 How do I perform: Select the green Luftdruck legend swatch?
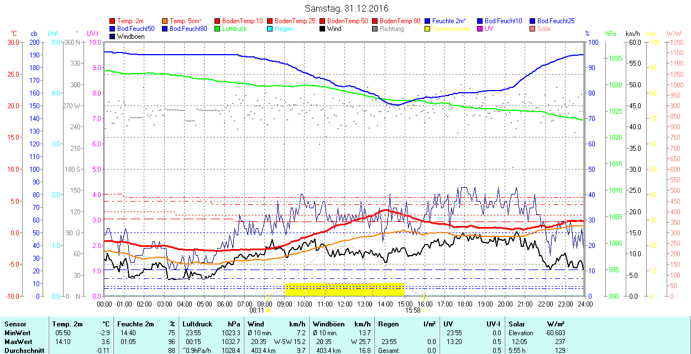(218, 29)
